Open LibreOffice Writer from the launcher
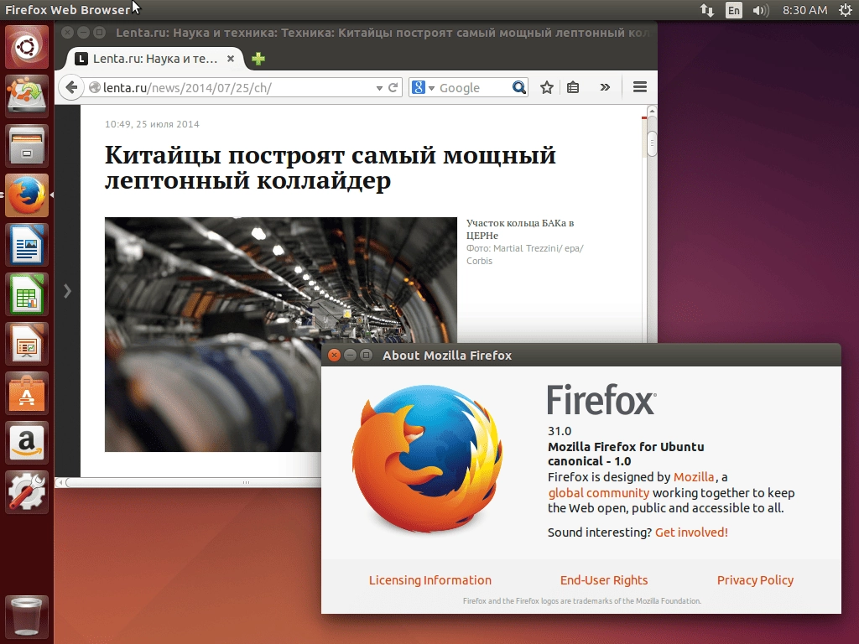The image size is (859, 644). [x=27, y=245]
